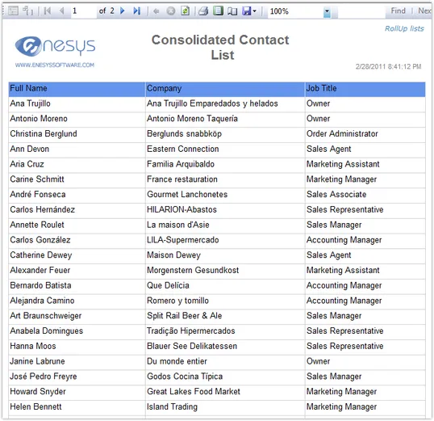Select the Split Rail Beer & Ale cell

tap(225, 316)
